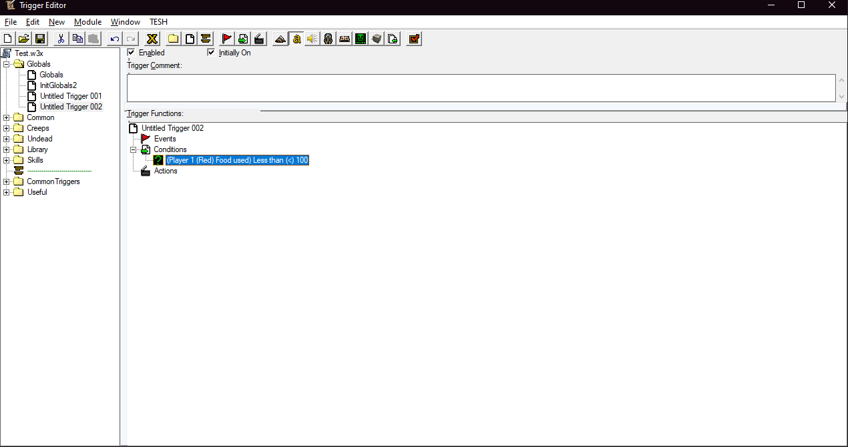Click the Undo arrow icon
Screen dimensions: 848x447
coord(115,39)
